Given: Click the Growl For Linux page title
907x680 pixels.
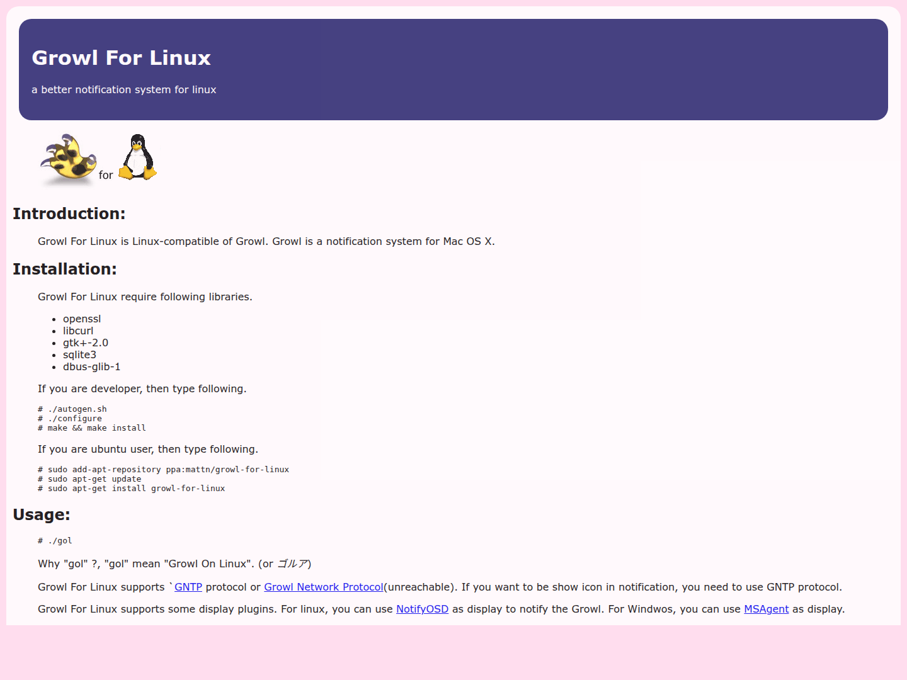Looking at the screenshot, I should tap(121, 58).
